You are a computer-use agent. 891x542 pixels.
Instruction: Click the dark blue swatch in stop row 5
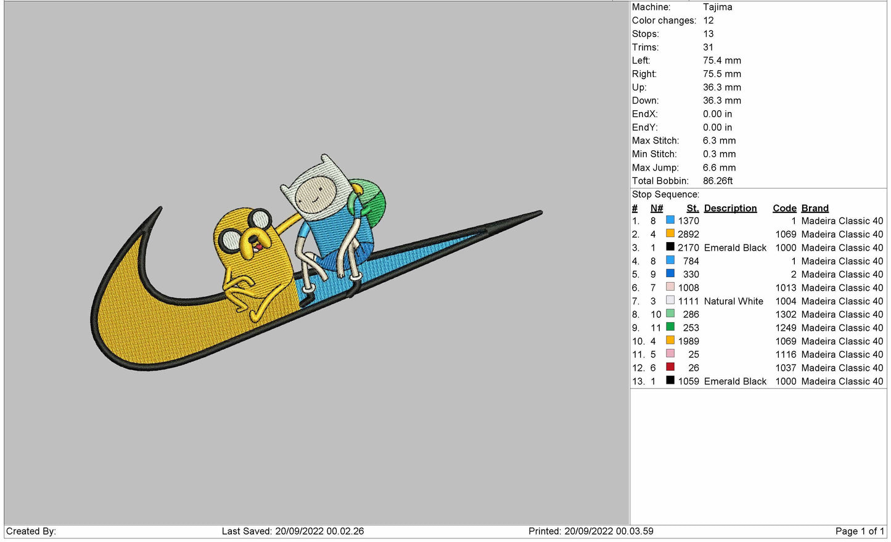tap(670, 274)
